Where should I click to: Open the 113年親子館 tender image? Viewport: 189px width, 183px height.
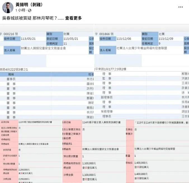tap(31, 151)
